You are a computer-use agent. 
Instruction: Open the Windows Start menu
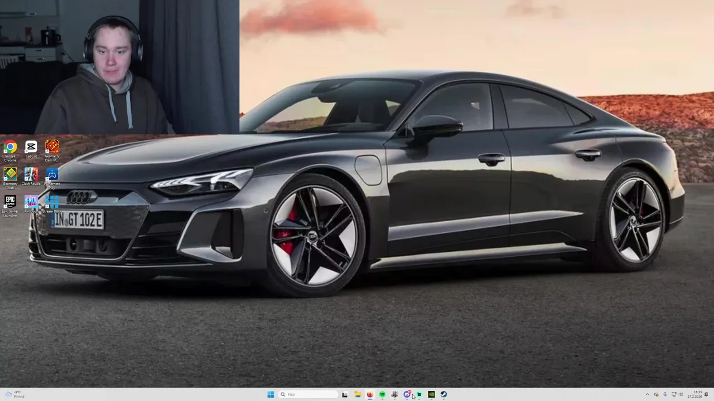click(271, 394)
